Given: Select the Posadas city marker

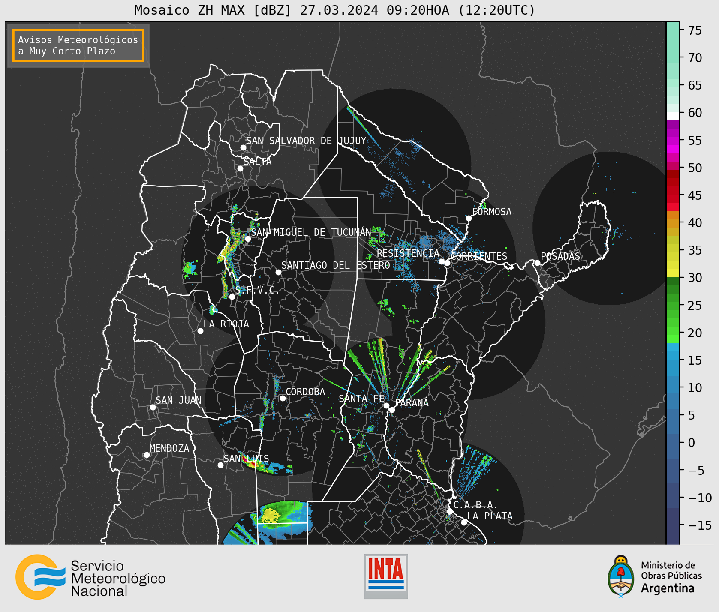Looking at the screenshot, I should pyautogui.click(x=537, y=263).
